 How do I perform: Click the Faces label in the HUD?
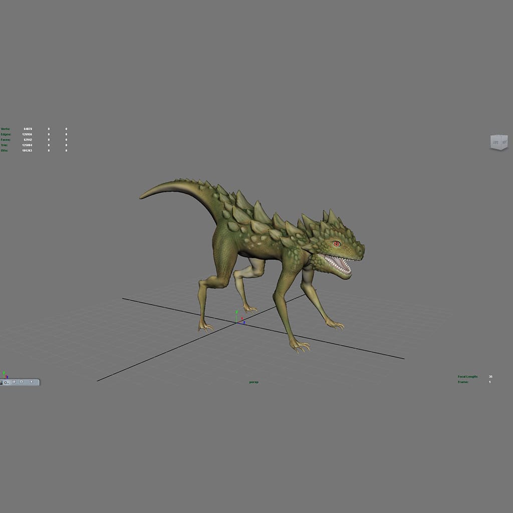pyautogui.click(x=6, y=140)
